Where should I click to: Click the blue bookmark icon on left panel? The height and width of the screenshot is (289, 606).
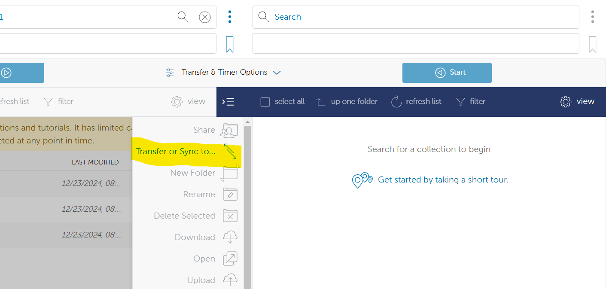230,44
